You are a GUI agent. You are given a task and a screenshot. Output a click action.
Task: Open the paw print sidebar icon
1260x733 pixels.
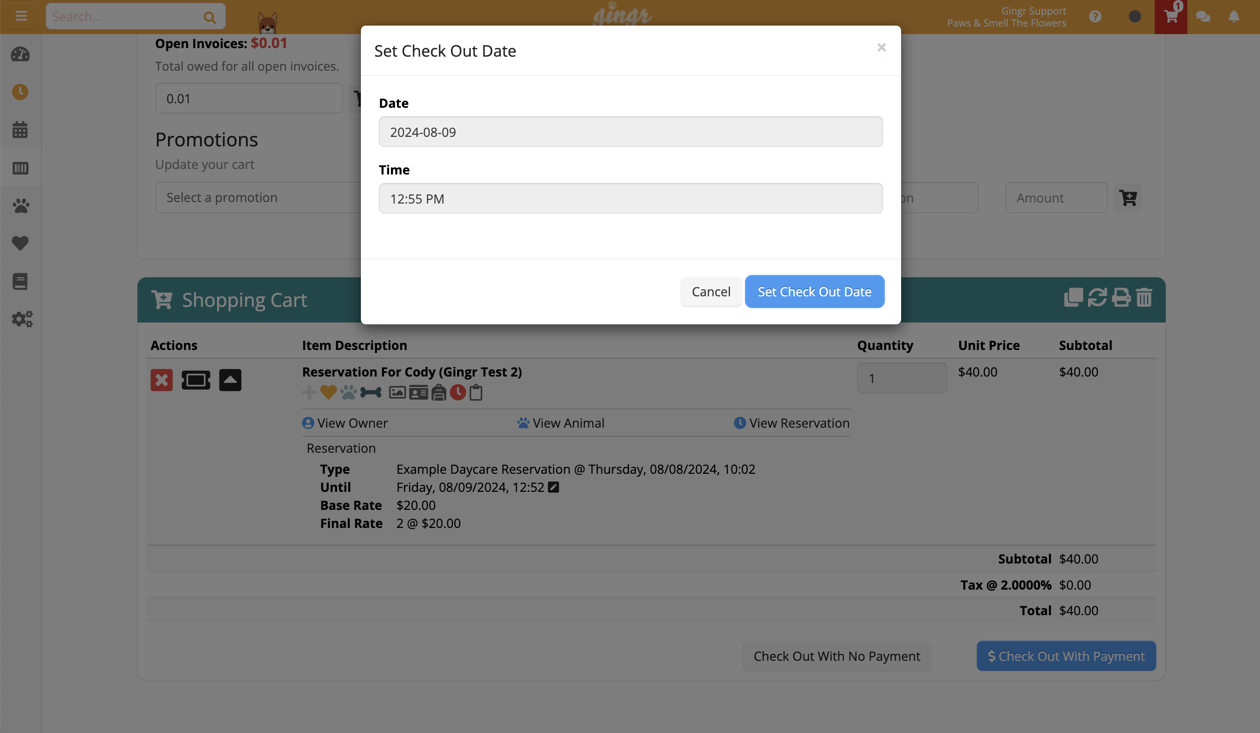21,206
